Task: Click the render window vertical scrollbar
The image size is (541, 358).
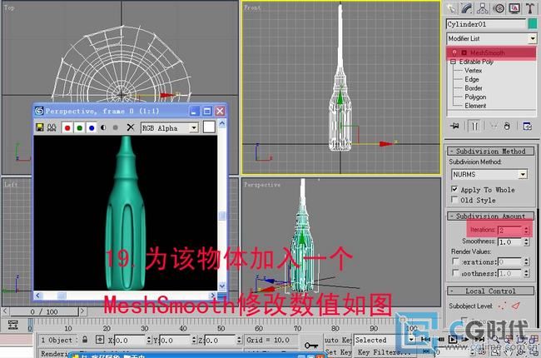Action: coord(222,205)
